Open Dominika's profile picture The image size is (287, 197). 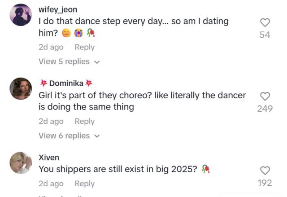point(21,88)
